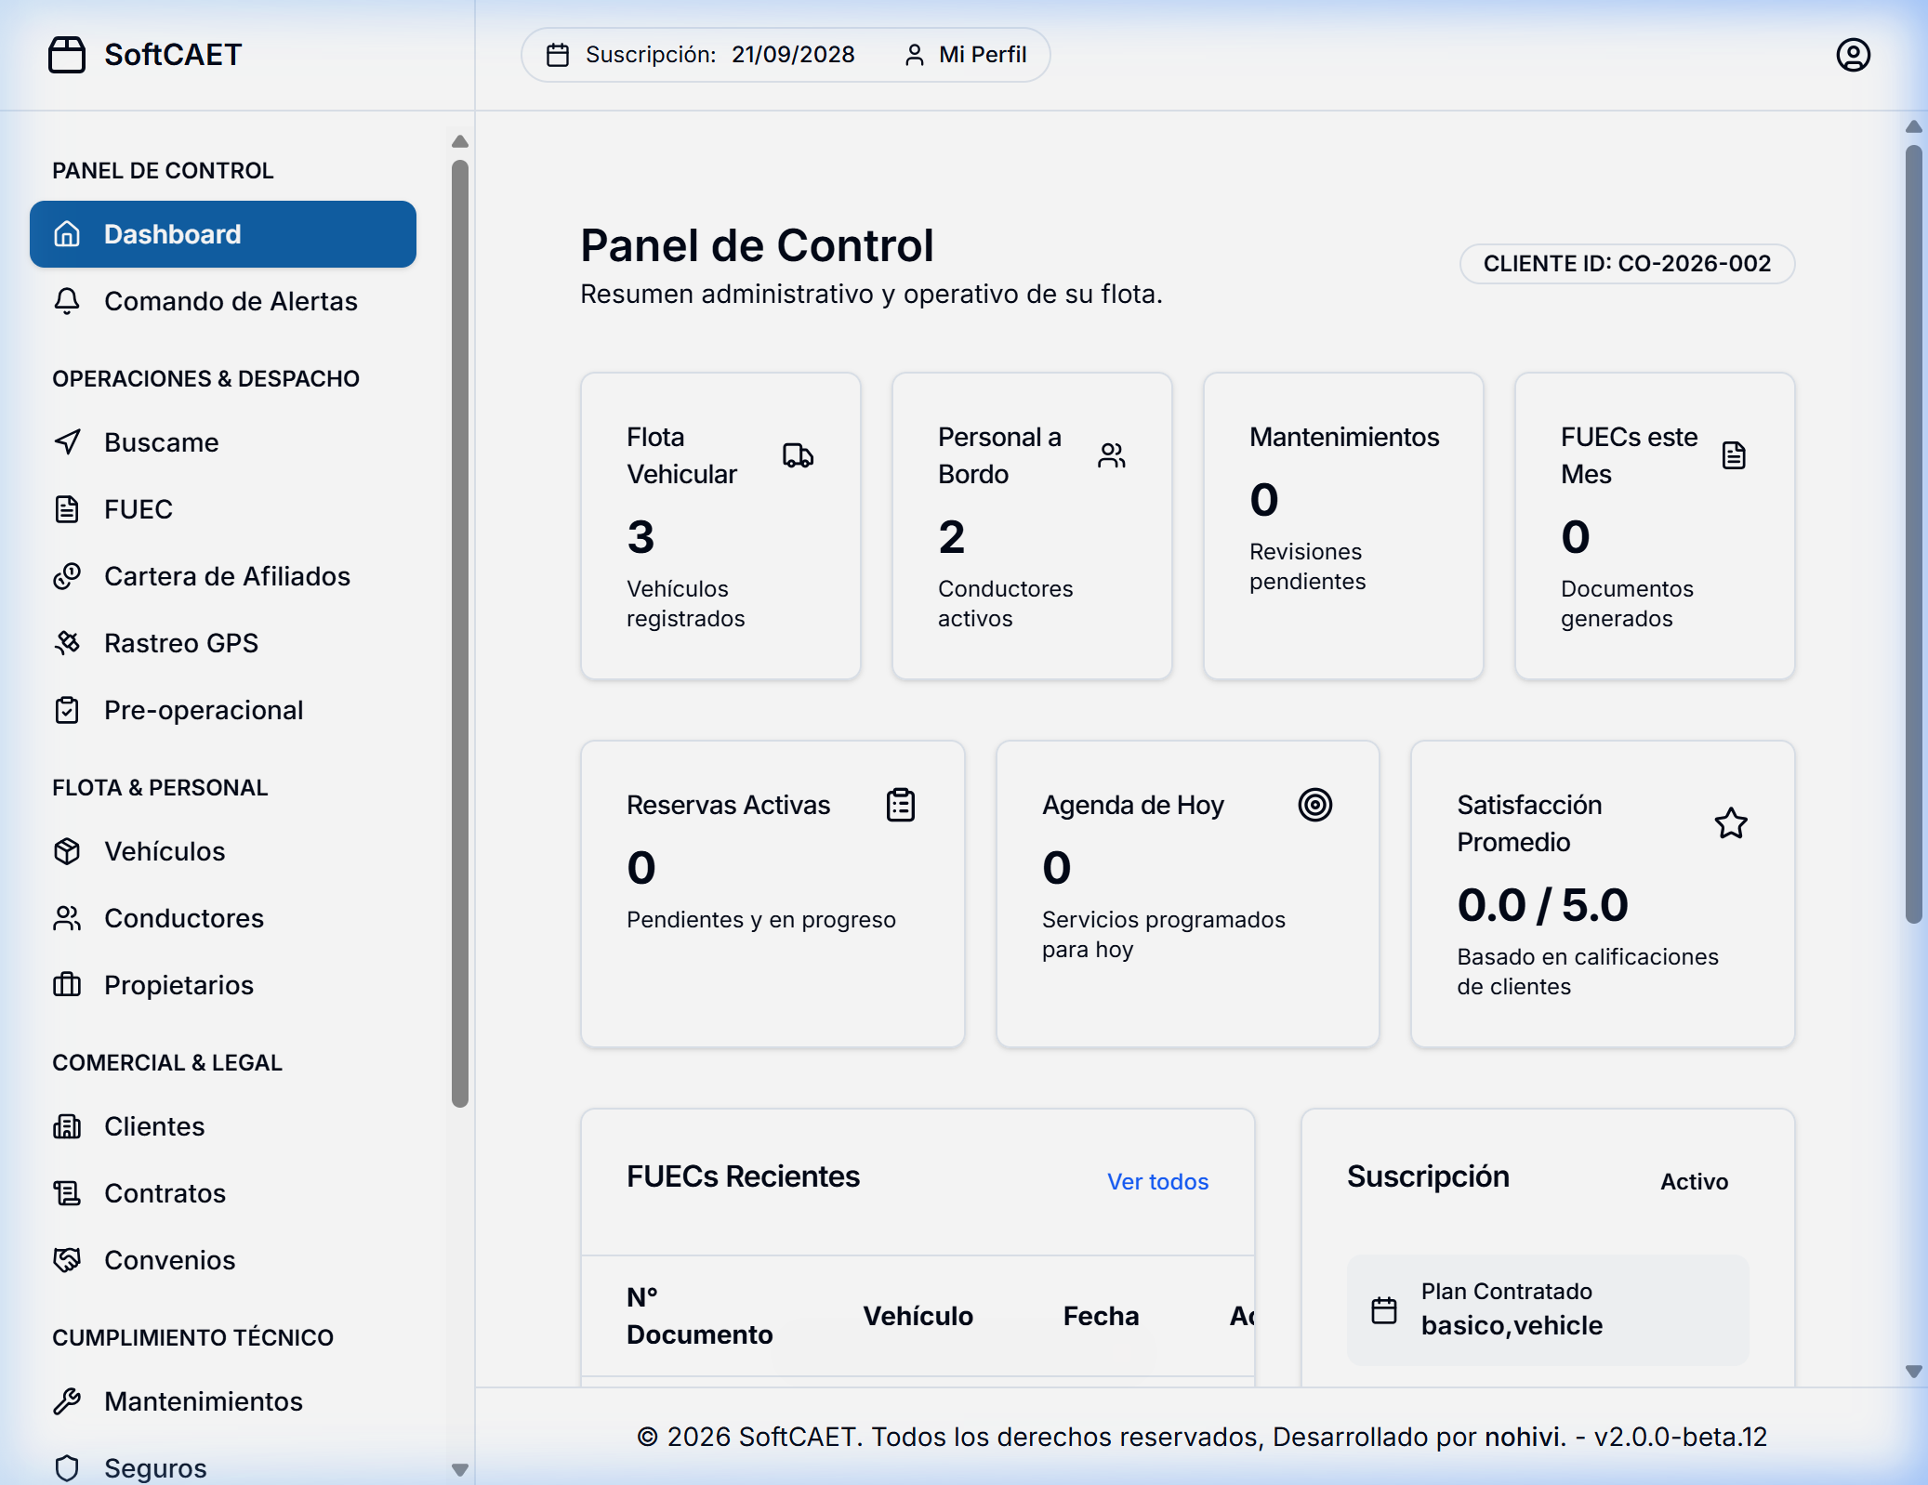Screen dimensions: 1928x1485
Task: Open the Convenios agreements section
Action: 169,1260
